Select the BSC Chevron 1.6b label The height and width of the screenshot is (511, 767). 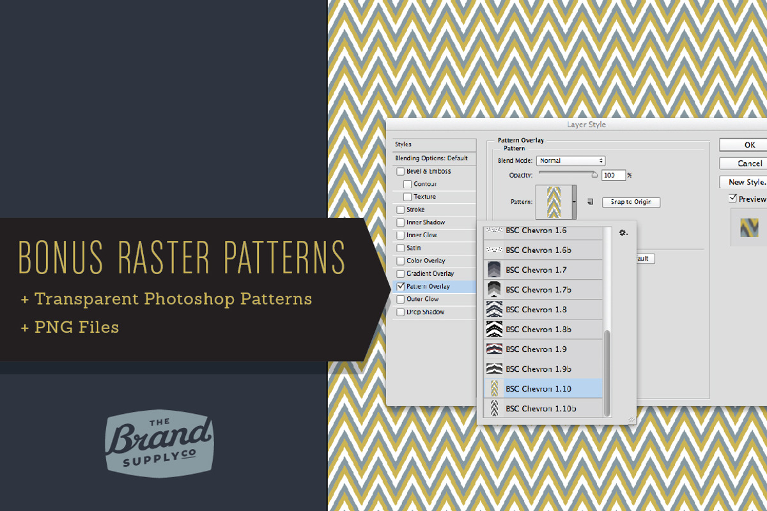click(x=538, y=250)
